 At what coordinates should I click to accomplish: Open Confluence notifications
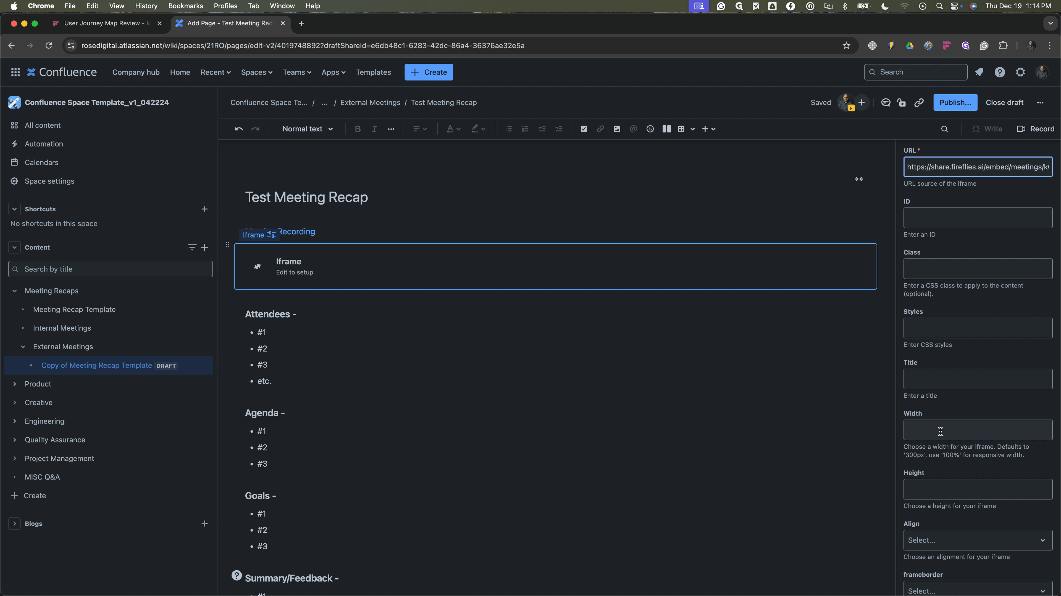[979, 72]
